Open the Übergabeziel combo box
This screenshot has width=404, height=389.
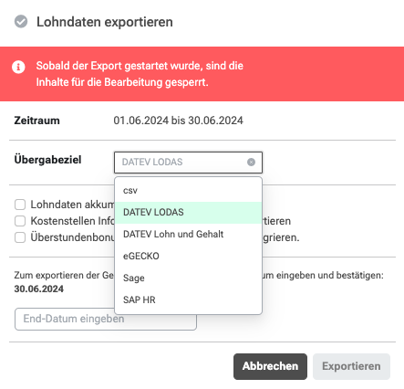188,163
